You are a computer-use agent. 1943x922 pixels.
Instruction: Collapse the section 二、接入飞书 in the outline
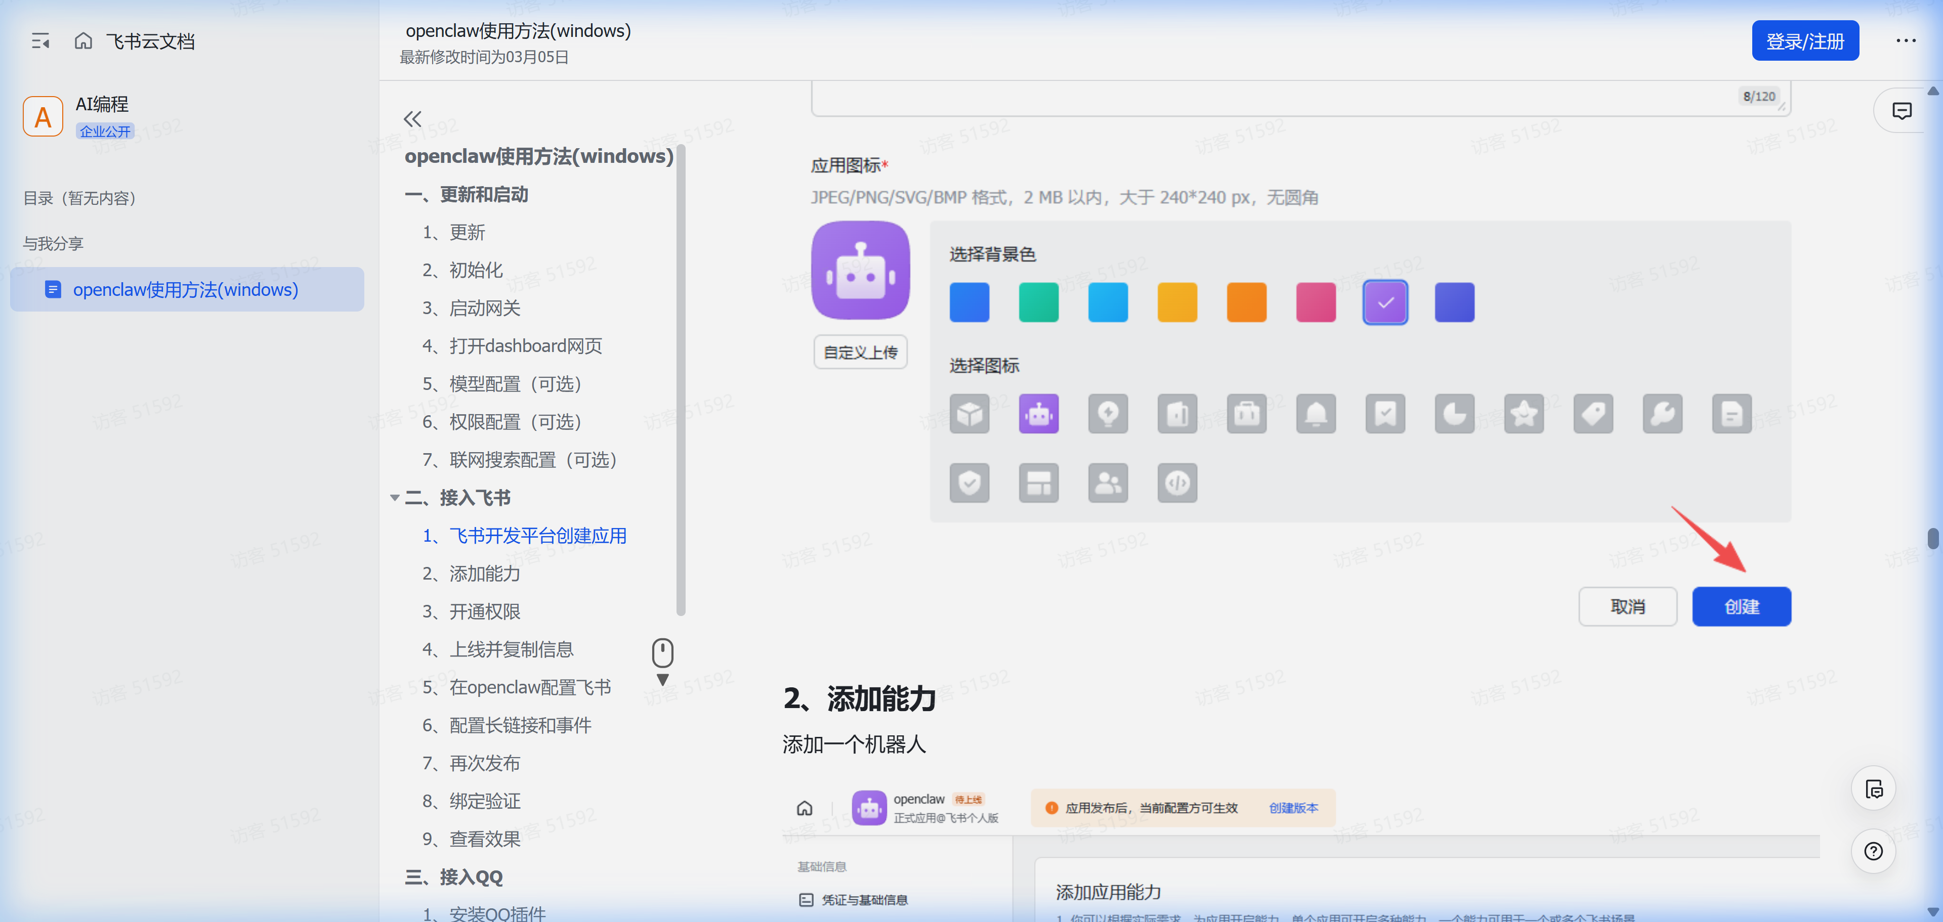[395, 498]
